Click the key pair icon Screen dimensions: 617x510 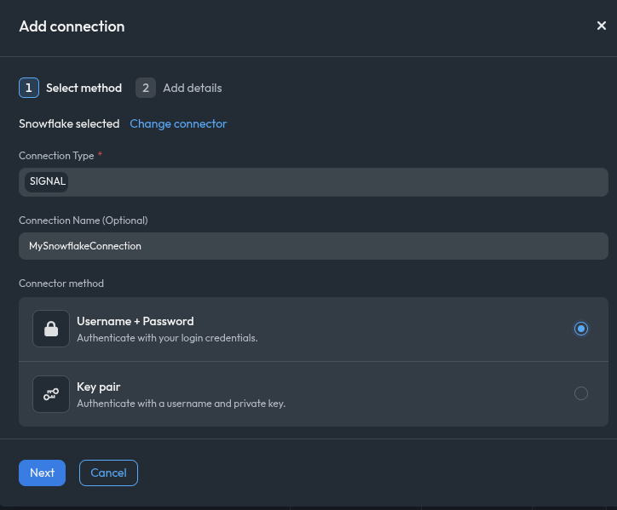51,394
